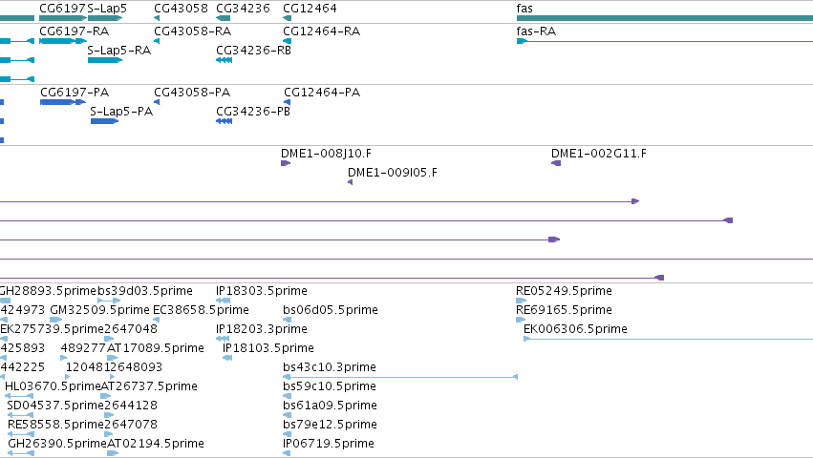Click the fas-RA transcript line

[x=665, y=41]
